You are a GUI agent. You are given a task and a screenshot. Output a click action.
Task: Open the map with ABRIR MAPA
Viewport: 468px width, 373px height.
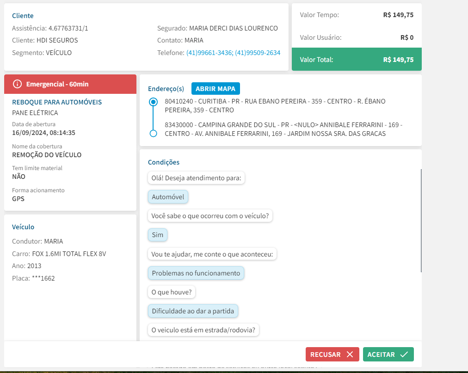tap(216, 89)
